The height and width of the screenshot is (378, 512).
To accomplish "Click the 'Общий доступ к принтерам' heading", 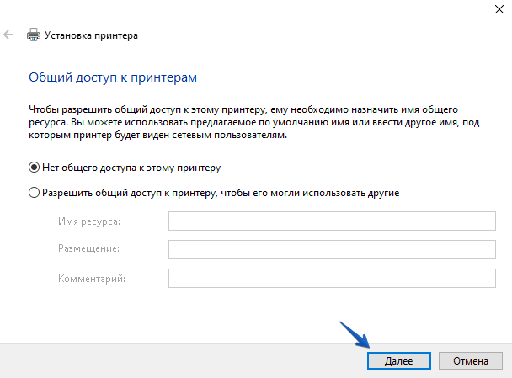I will [113, 77].
